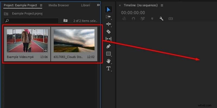Toggle Linked Selection in Timeline

(x=143, y=19)
